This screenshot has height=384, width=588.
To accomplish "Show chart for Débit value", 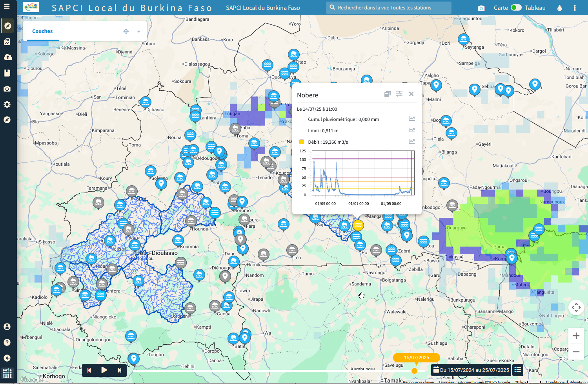I will tap(411, 141).
